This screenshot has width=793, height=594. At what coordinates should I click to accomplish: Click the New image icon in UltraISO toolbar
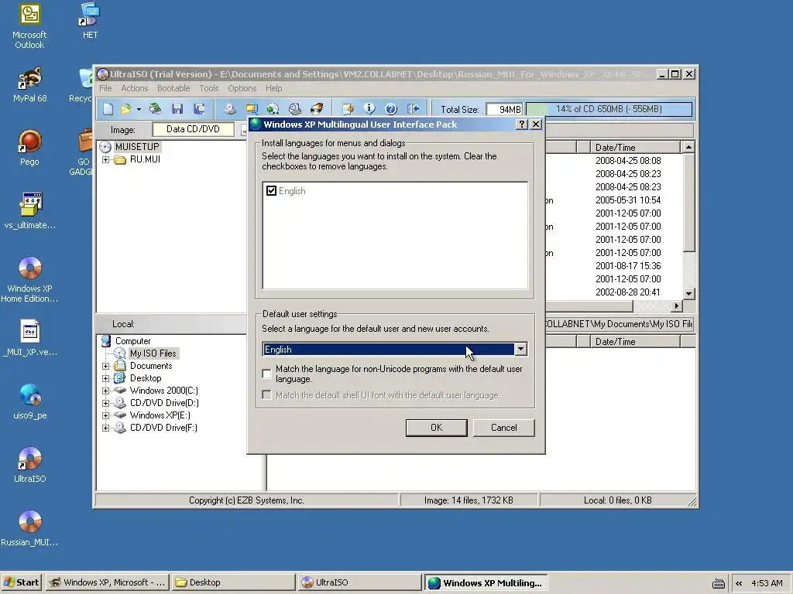108,108
